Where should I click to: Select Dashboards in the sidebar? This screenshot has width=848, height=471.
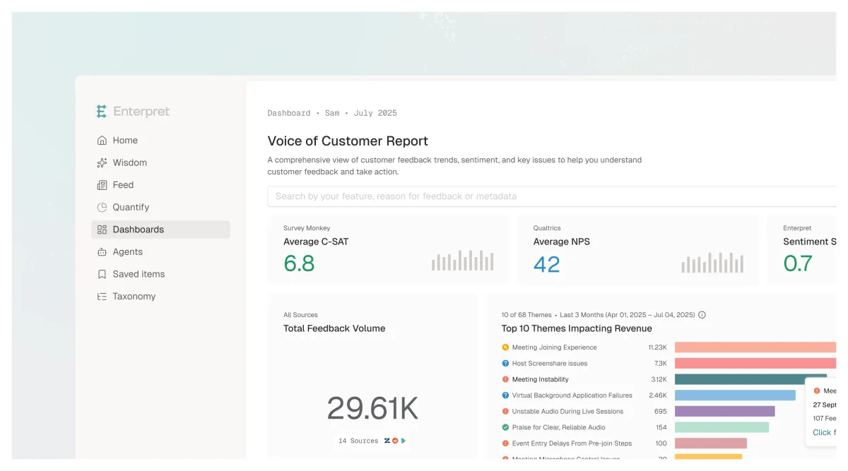click(x=139, y=229)
